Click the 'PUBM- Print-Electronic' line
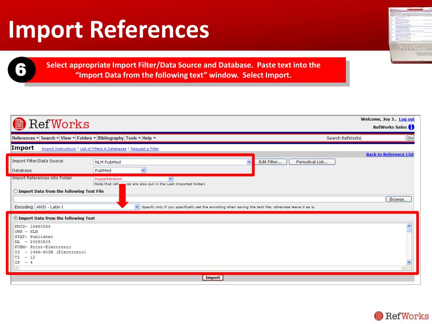This screenshot has height=324, width=432. point(43,247)
